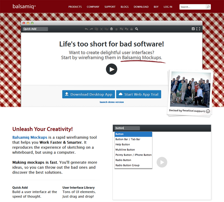The image size is (224, 202).
Task: Go to the Support page
Action: pyautogui.click(x=110, y=7)
